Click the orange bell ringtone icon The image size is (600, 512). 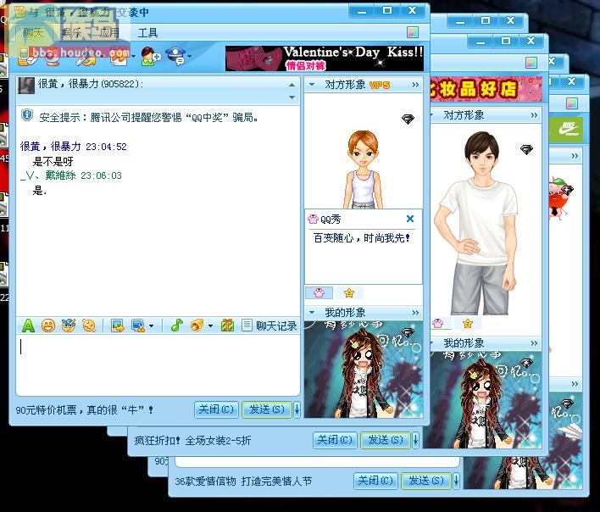pos(197,326)
